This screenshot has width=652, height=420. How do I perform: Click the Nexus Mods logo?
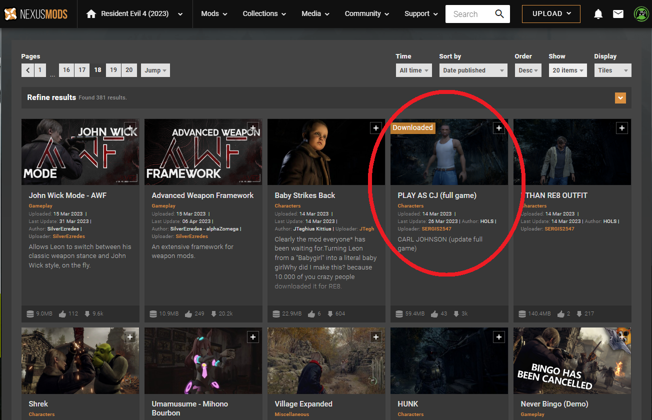pos(35,13)
